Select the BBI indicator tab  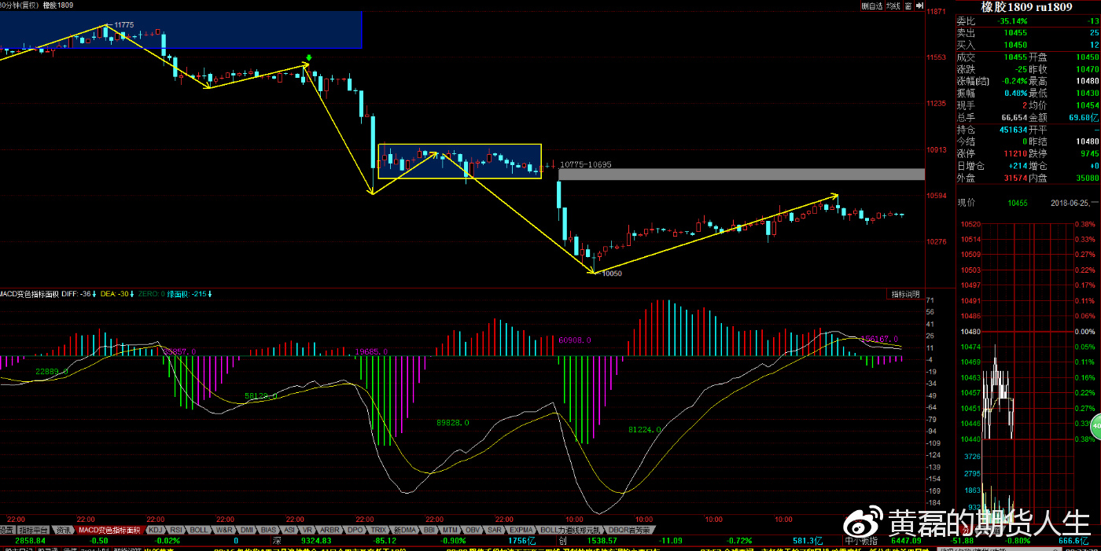(x=429, y=530)
